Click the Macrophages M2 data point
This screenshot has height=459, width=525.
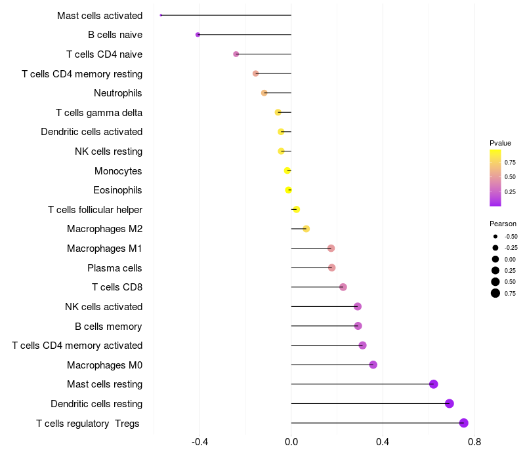[306, 229]
